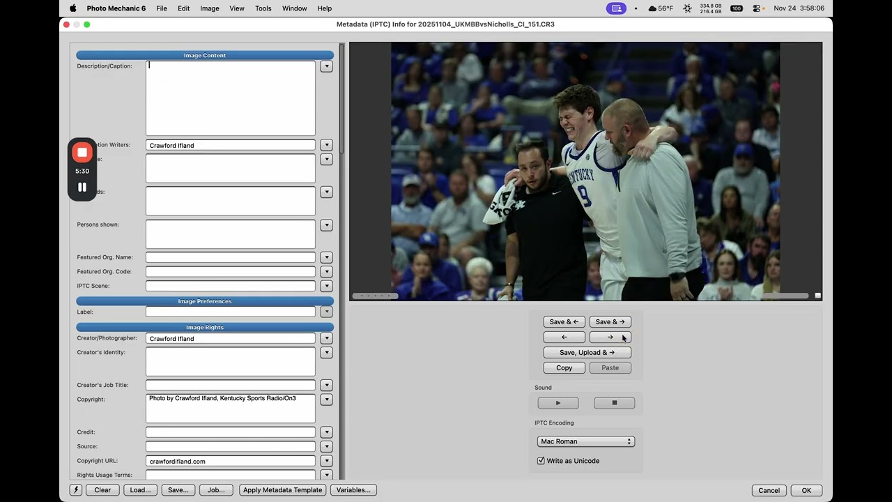Confirm the metadata with OK
This screenshot has width=892, height=502.
[x=806, y=490]
